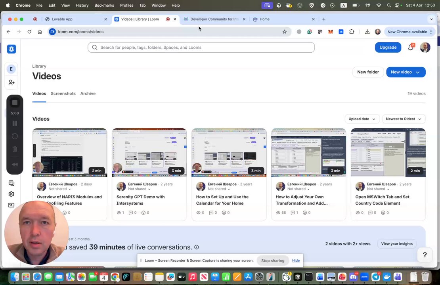Click the Upgrade button
440x285 pixels.
point(388,47)
